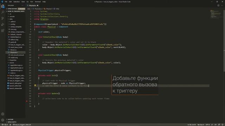Open DeleteObject.cs in the explorer
Screen dimensions: 225x126
pyautogui.click(x=15, y=37)
